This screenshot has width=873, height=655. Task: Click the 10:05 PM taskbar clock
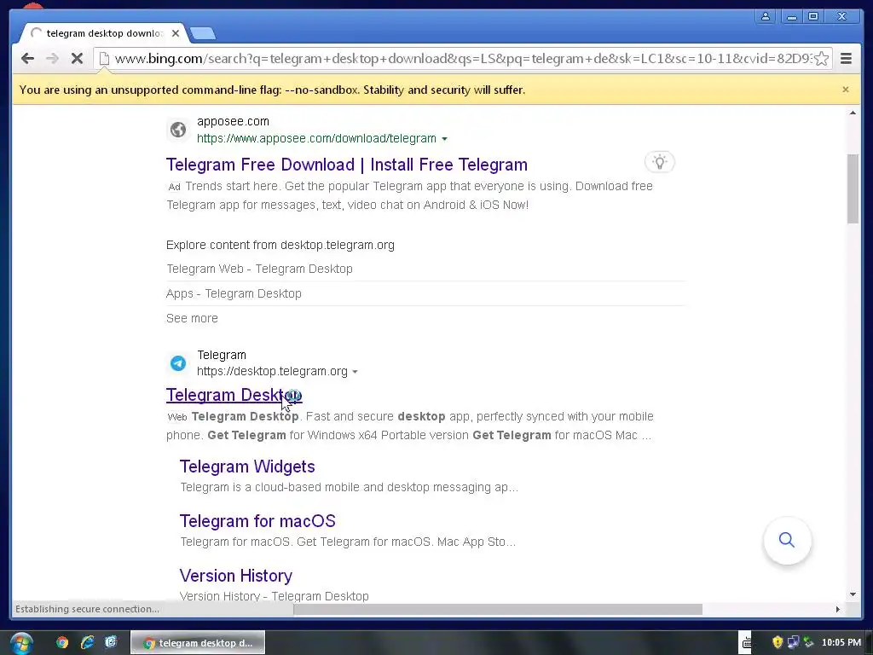[x=841, y=643]
